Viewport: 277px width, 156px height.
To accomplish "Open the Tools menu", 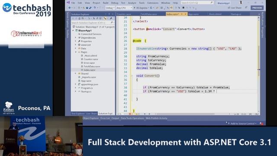I will pos(142,3).
